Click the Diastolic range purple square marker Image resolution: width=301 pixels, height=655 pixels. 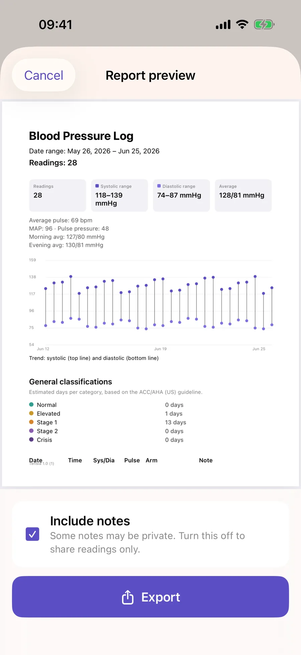[159, 186]
